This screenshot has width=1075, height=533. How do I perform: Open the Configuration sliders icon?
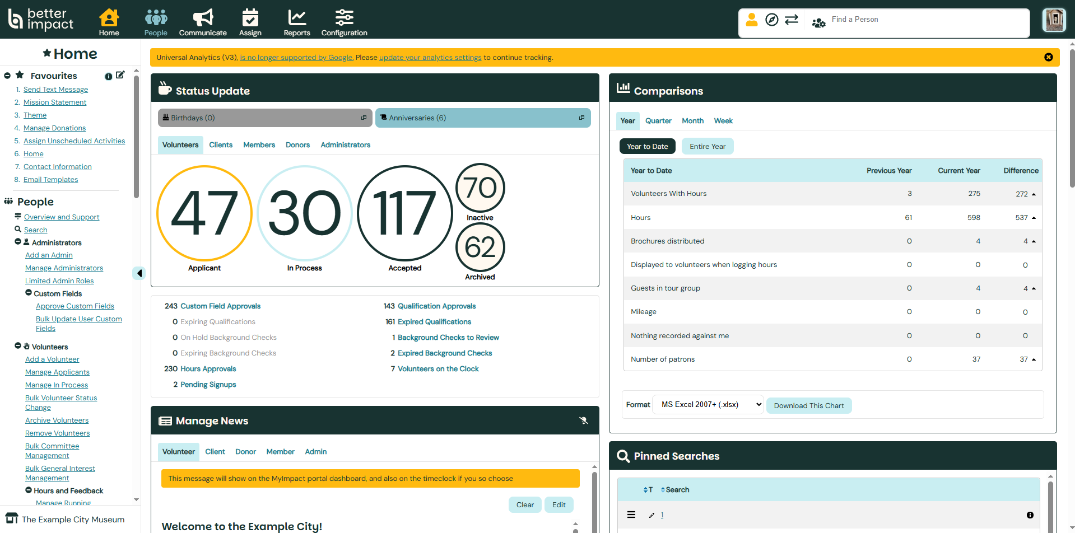click(343, 18)
